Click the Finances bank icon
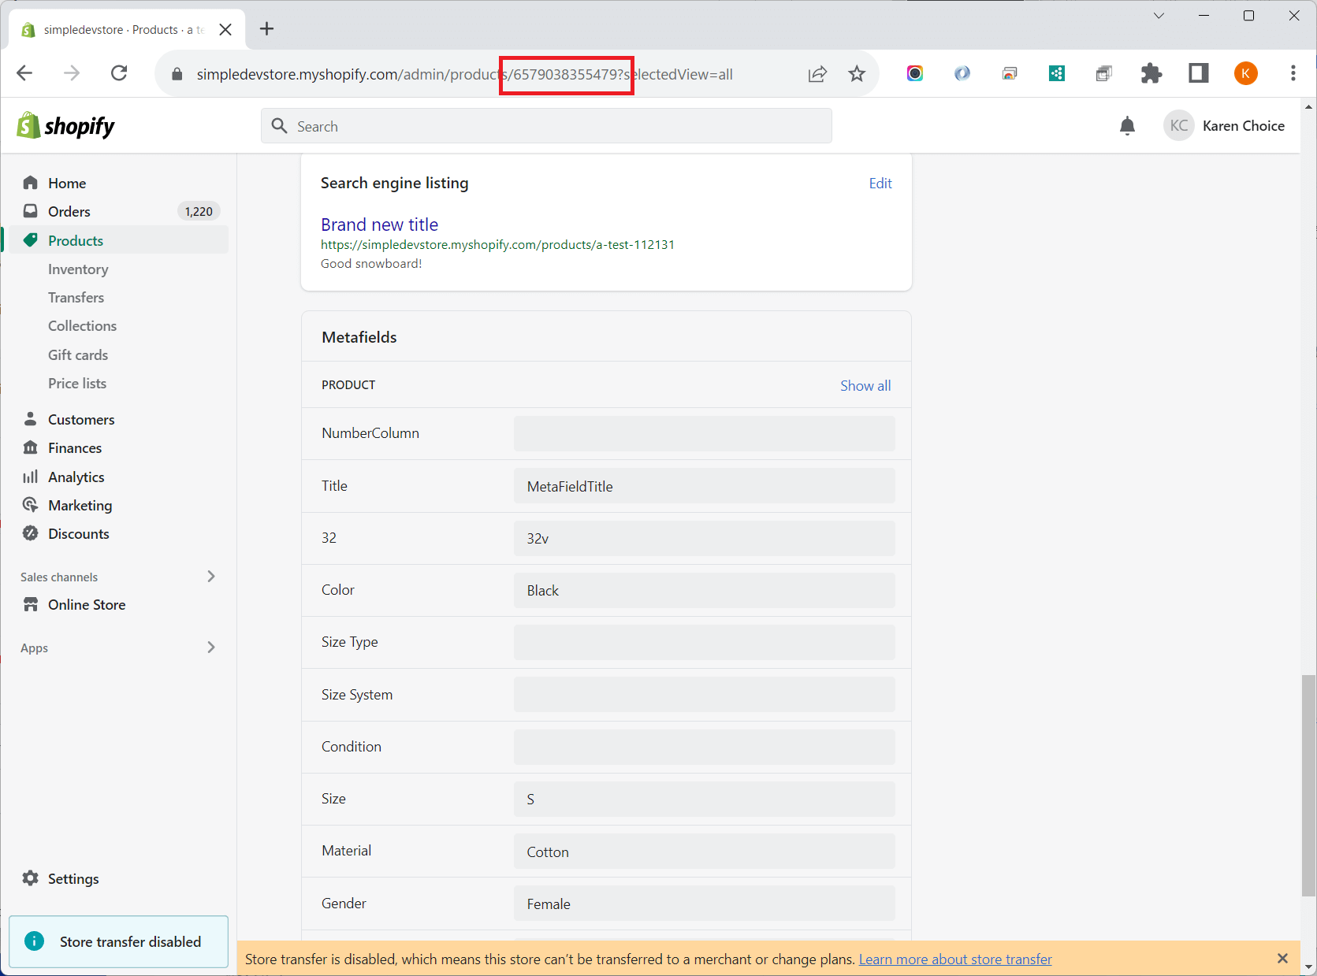This screenshot has width=1317, height=976. 31,447
